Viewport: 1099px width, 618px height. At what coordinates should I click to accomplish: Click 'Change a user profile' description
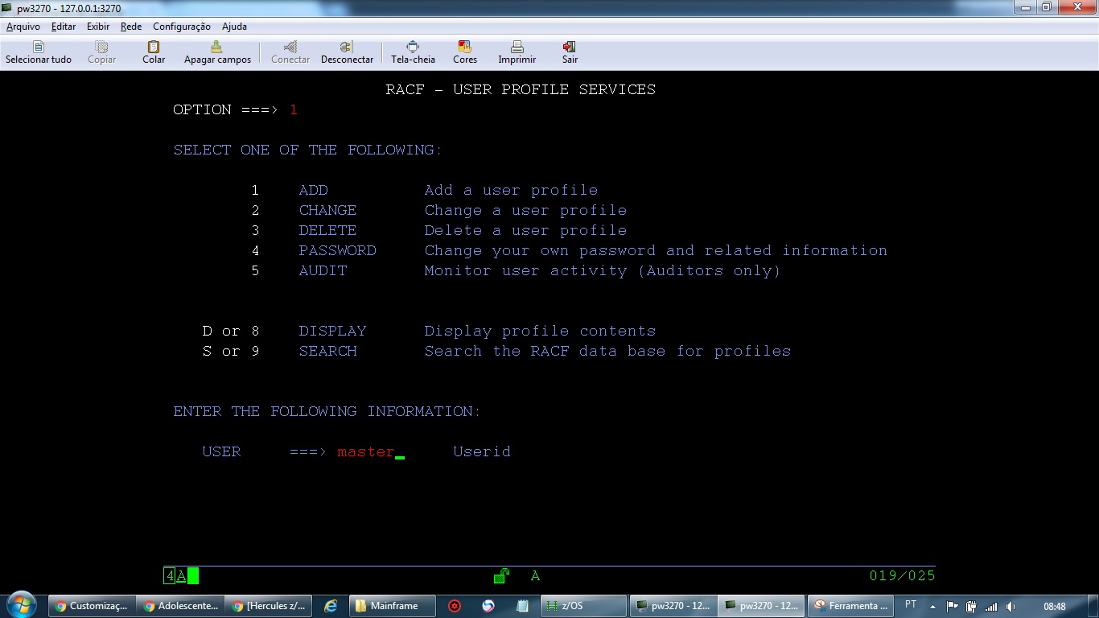[x=526, y=210]
